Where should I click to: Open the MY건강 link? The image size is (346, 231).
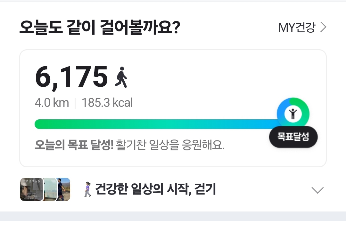pyautogui.click(x=297, y=28)
